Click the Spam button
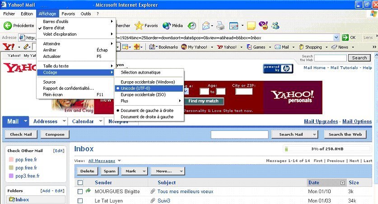 [x=110, y=171]
